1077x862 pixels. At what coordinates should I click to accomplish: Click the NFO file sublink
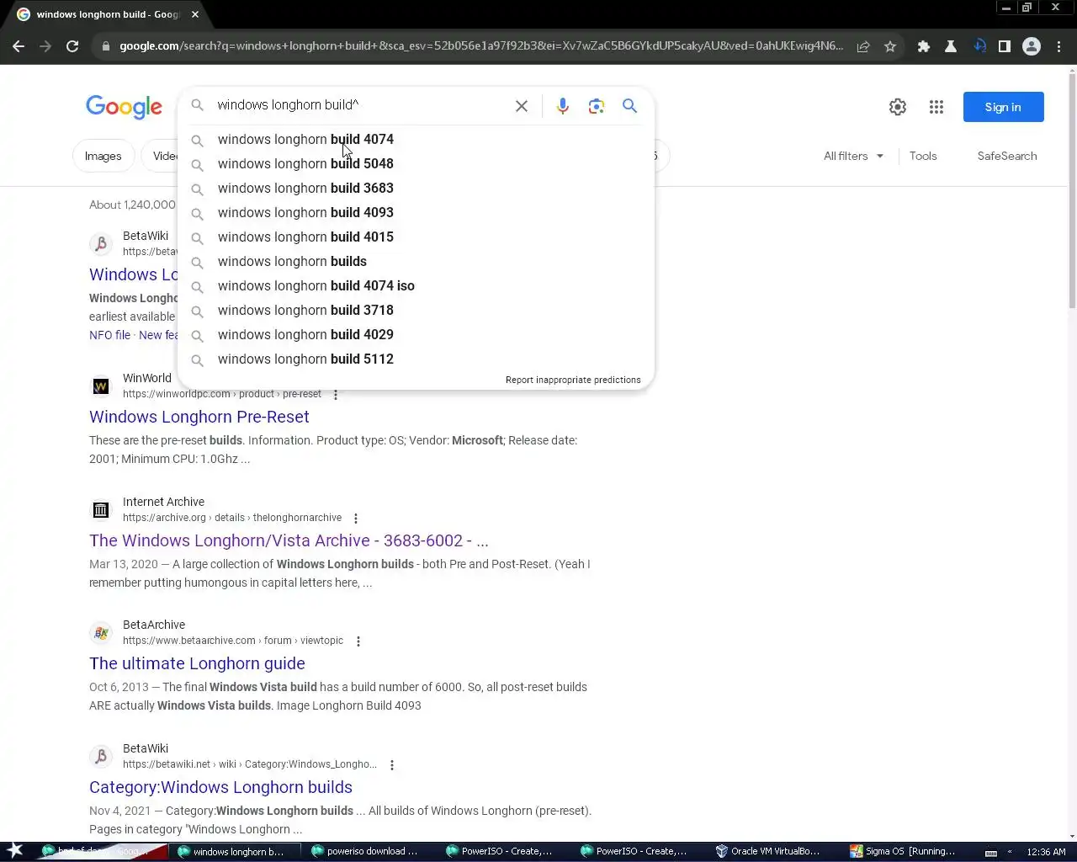(x=109, y=335)
